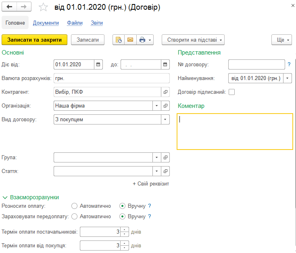This screenshot has height=253, width=296.
Task: Open the Найменування dropdown
Action: (287, 78)
